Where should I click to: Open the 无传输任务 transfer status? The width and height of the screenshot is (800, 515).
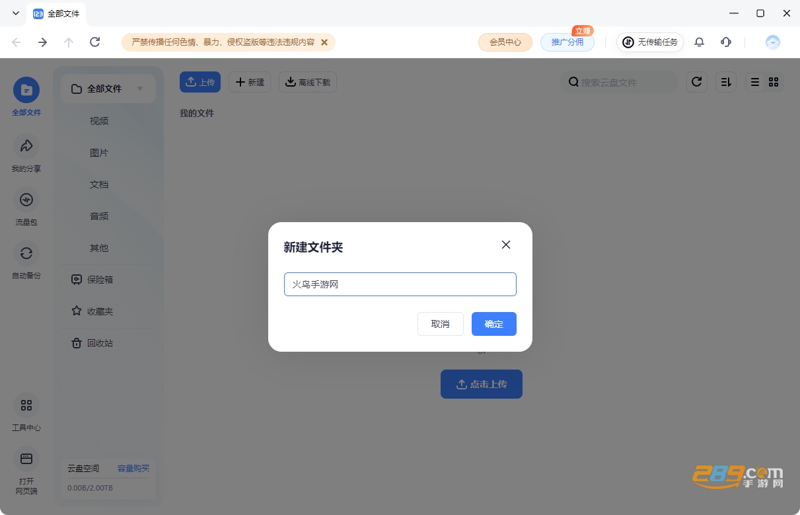coord(650,42)
